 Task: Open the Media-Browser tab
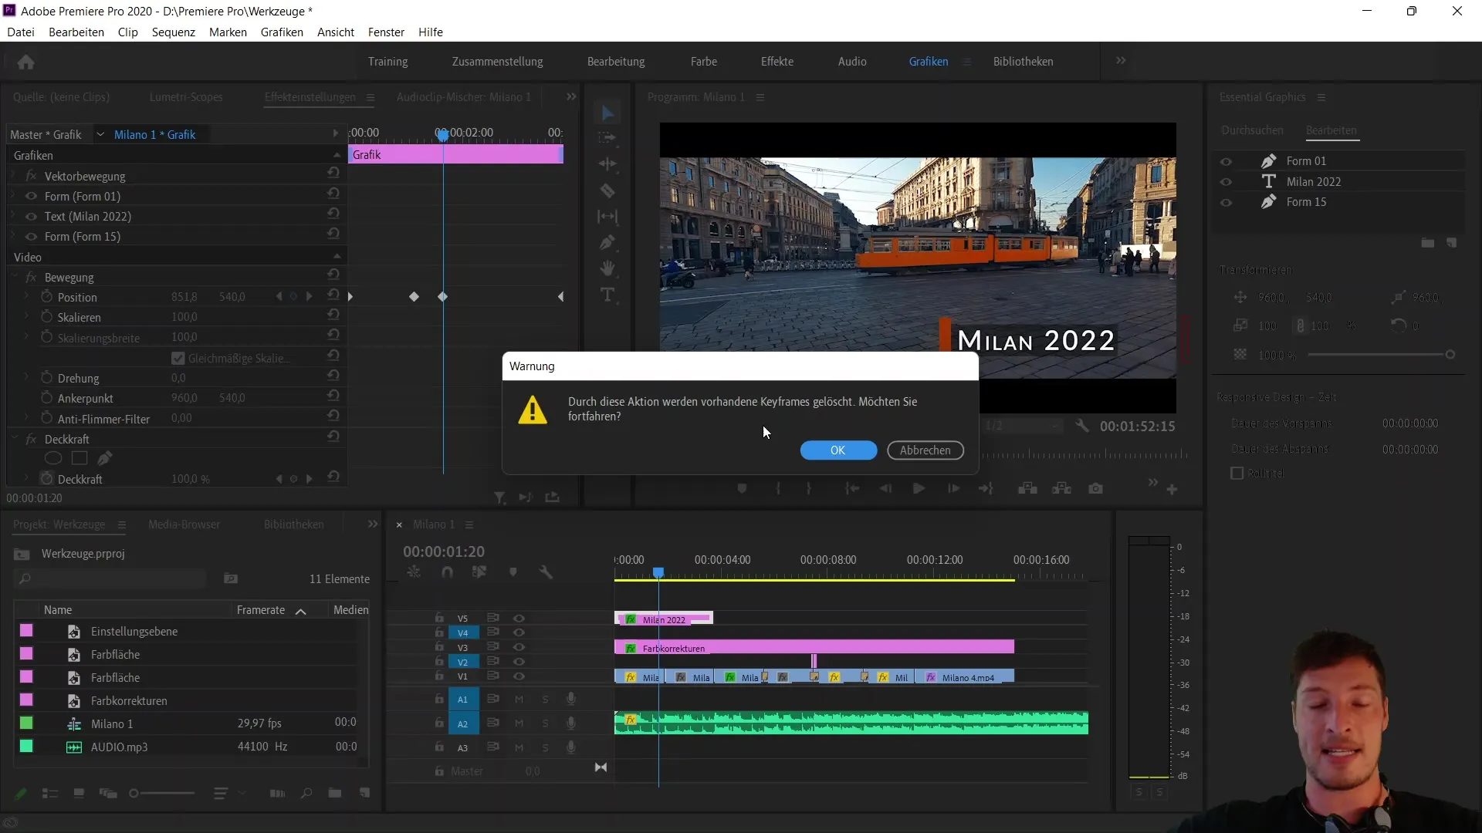184,524
